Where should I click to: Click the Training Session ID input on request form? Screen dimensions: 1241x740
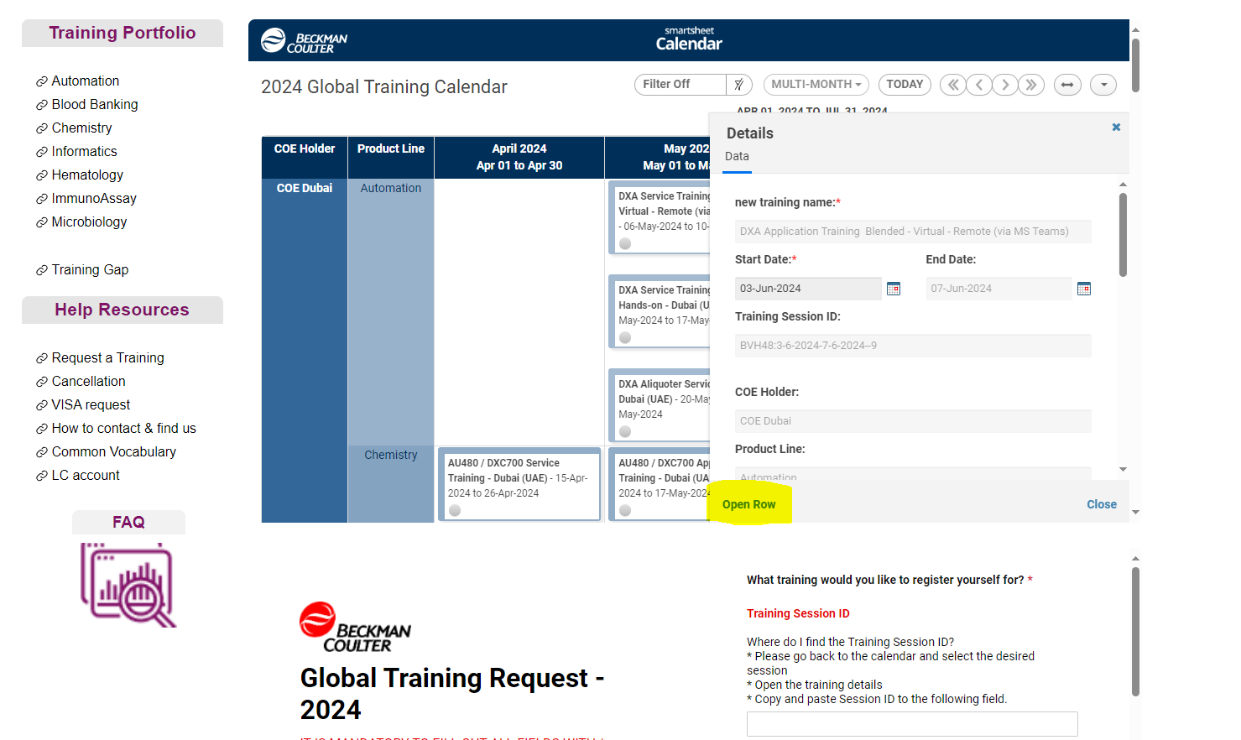click(x=912, y=724)
